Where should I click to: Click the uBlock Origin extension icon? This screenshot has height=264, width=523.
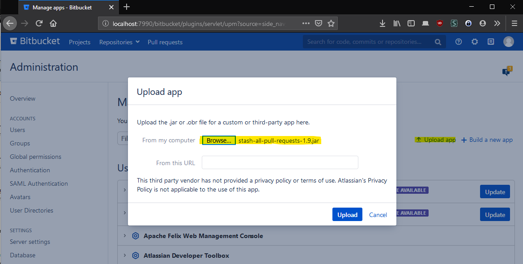pyautogui.click(x=440, y=23)
